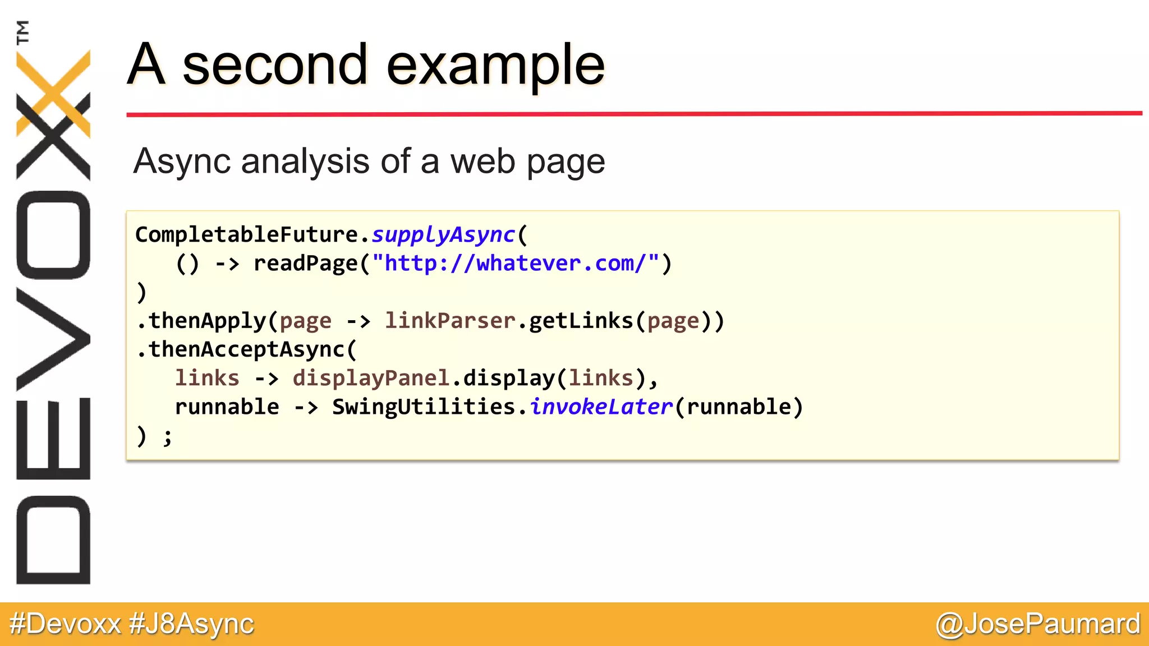1149x646 pixels.
Task: Click the slide title 'A second example'
Action: click(366, 64)
